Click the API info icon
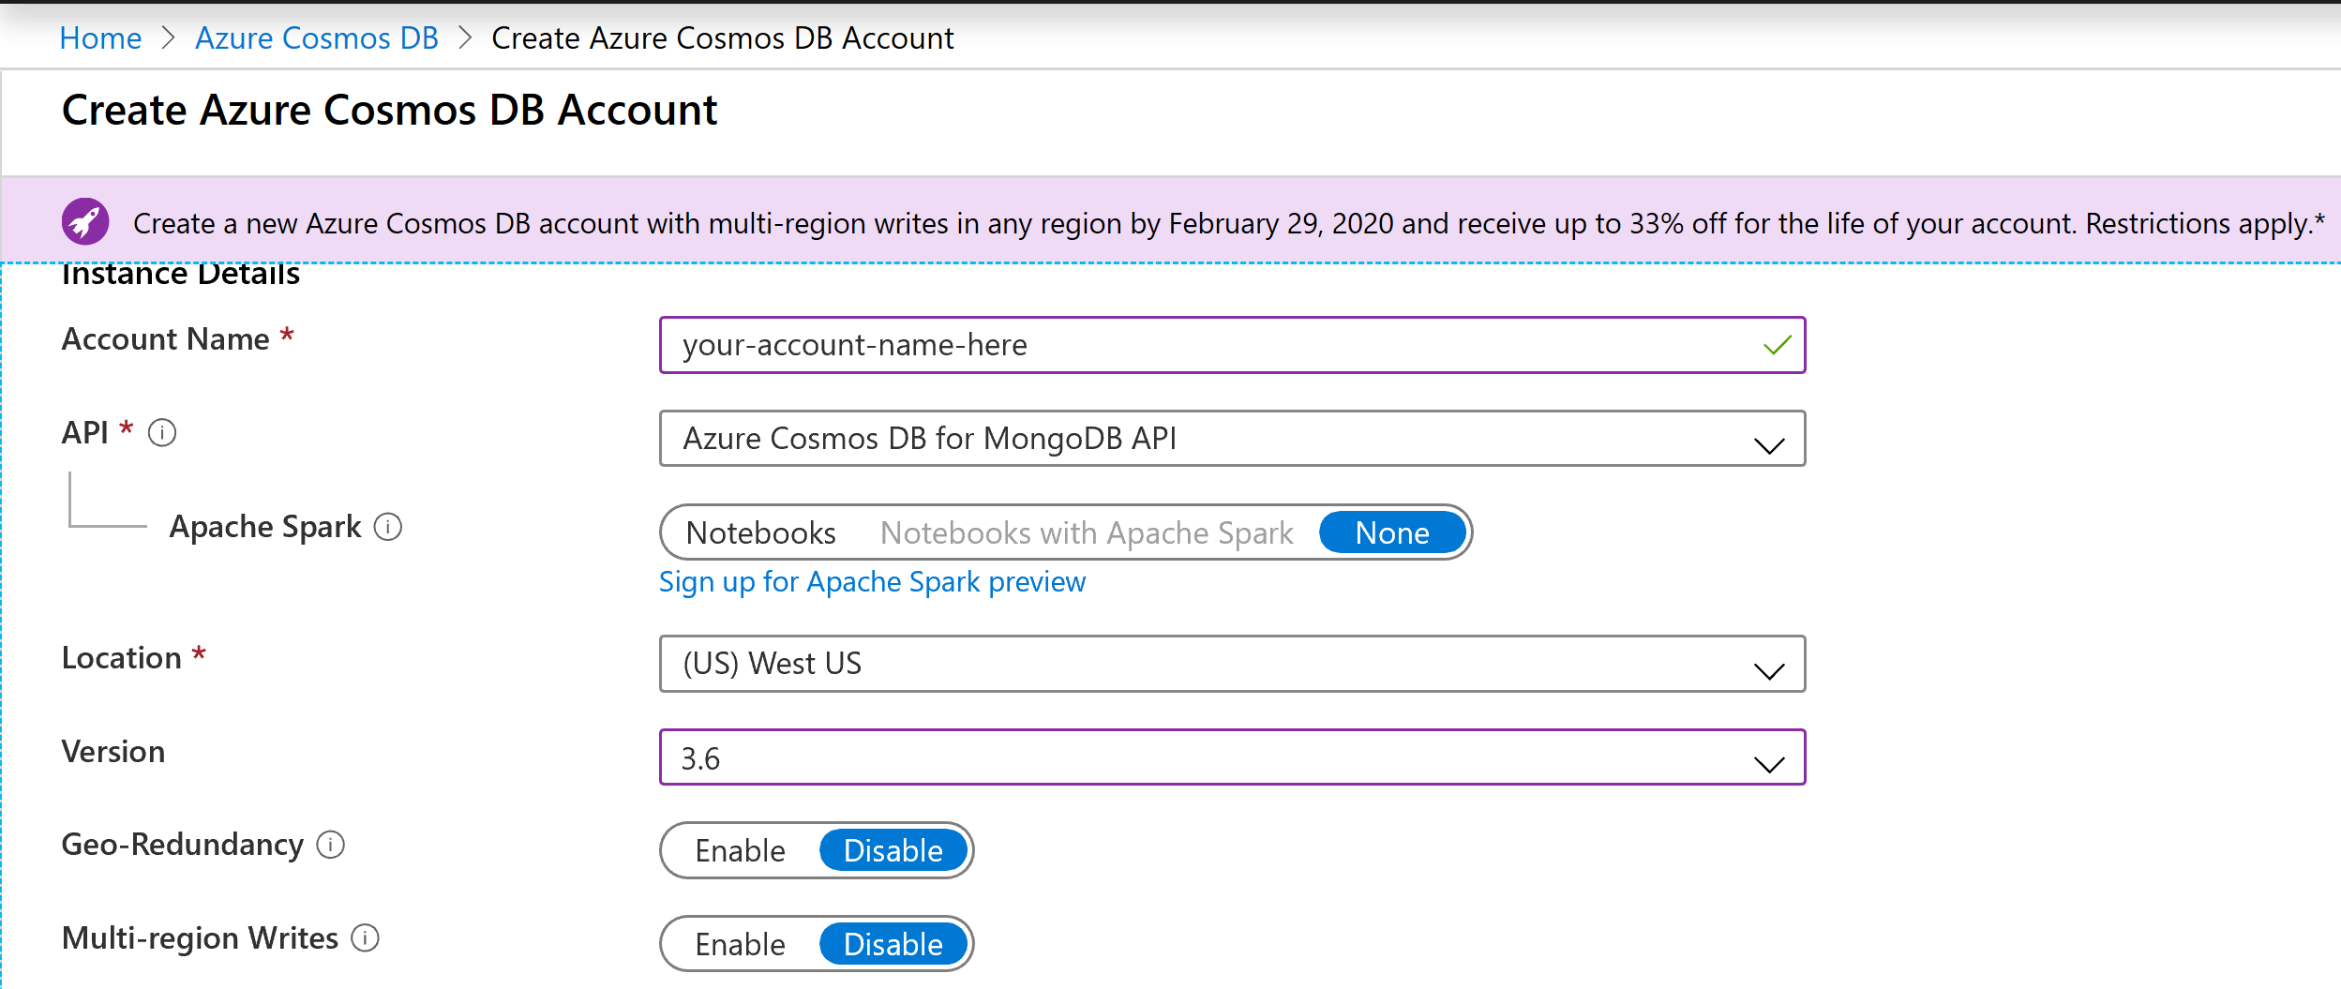Viewport: 2341px width, 989px height. (x=162, y=433)
